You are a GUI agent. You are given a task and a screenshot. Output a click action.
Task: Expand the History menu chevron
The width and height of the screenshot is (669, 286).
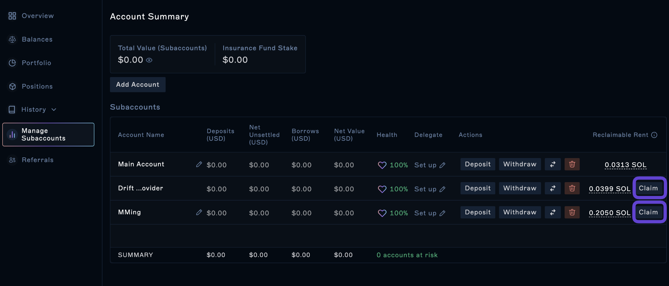coord(54,110)
